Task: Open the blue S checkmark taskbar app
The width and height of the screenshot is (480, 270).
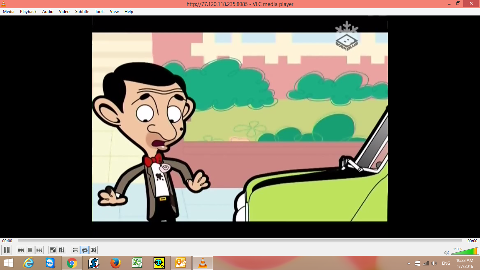Action: click(93, 263)
